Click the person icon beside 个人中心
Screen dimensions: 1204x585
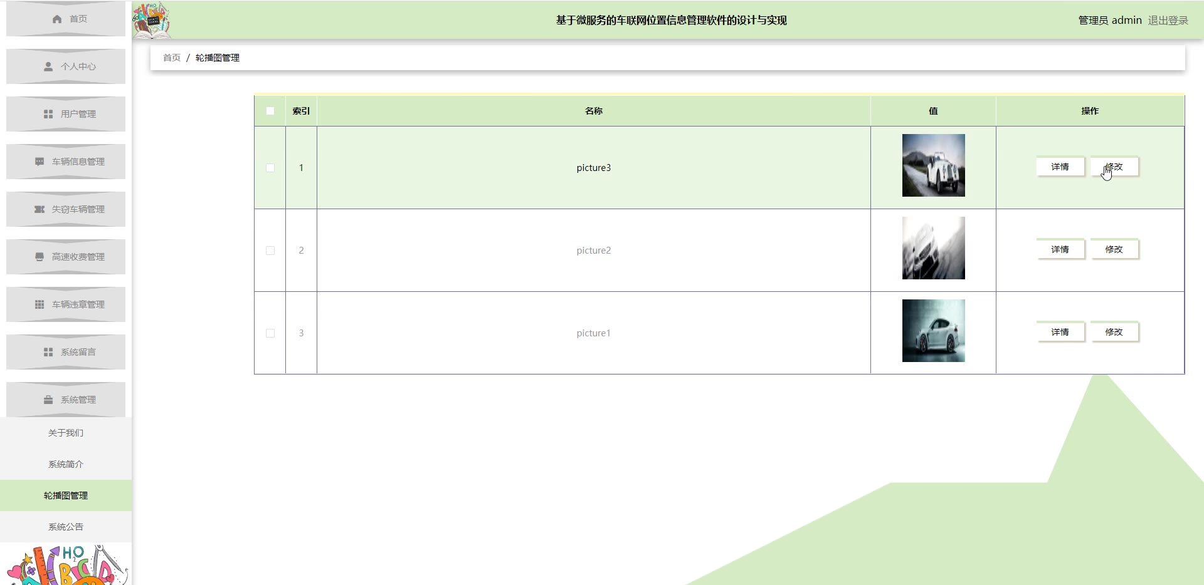(x=48, y=66)
